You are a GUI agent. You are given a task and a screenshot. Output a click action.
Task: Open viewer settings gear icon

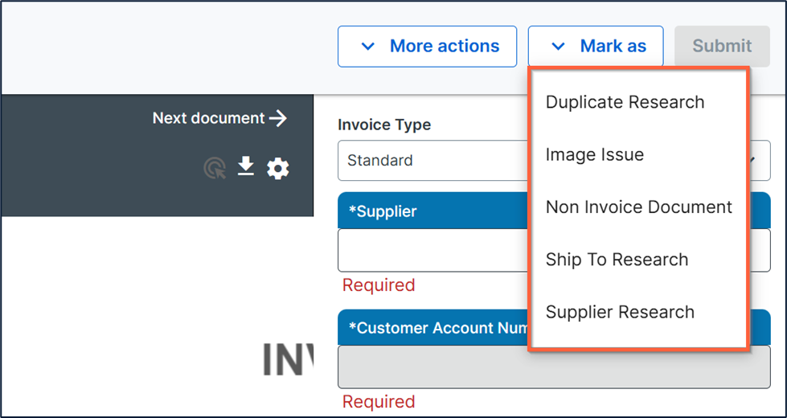tap(277, 169)
